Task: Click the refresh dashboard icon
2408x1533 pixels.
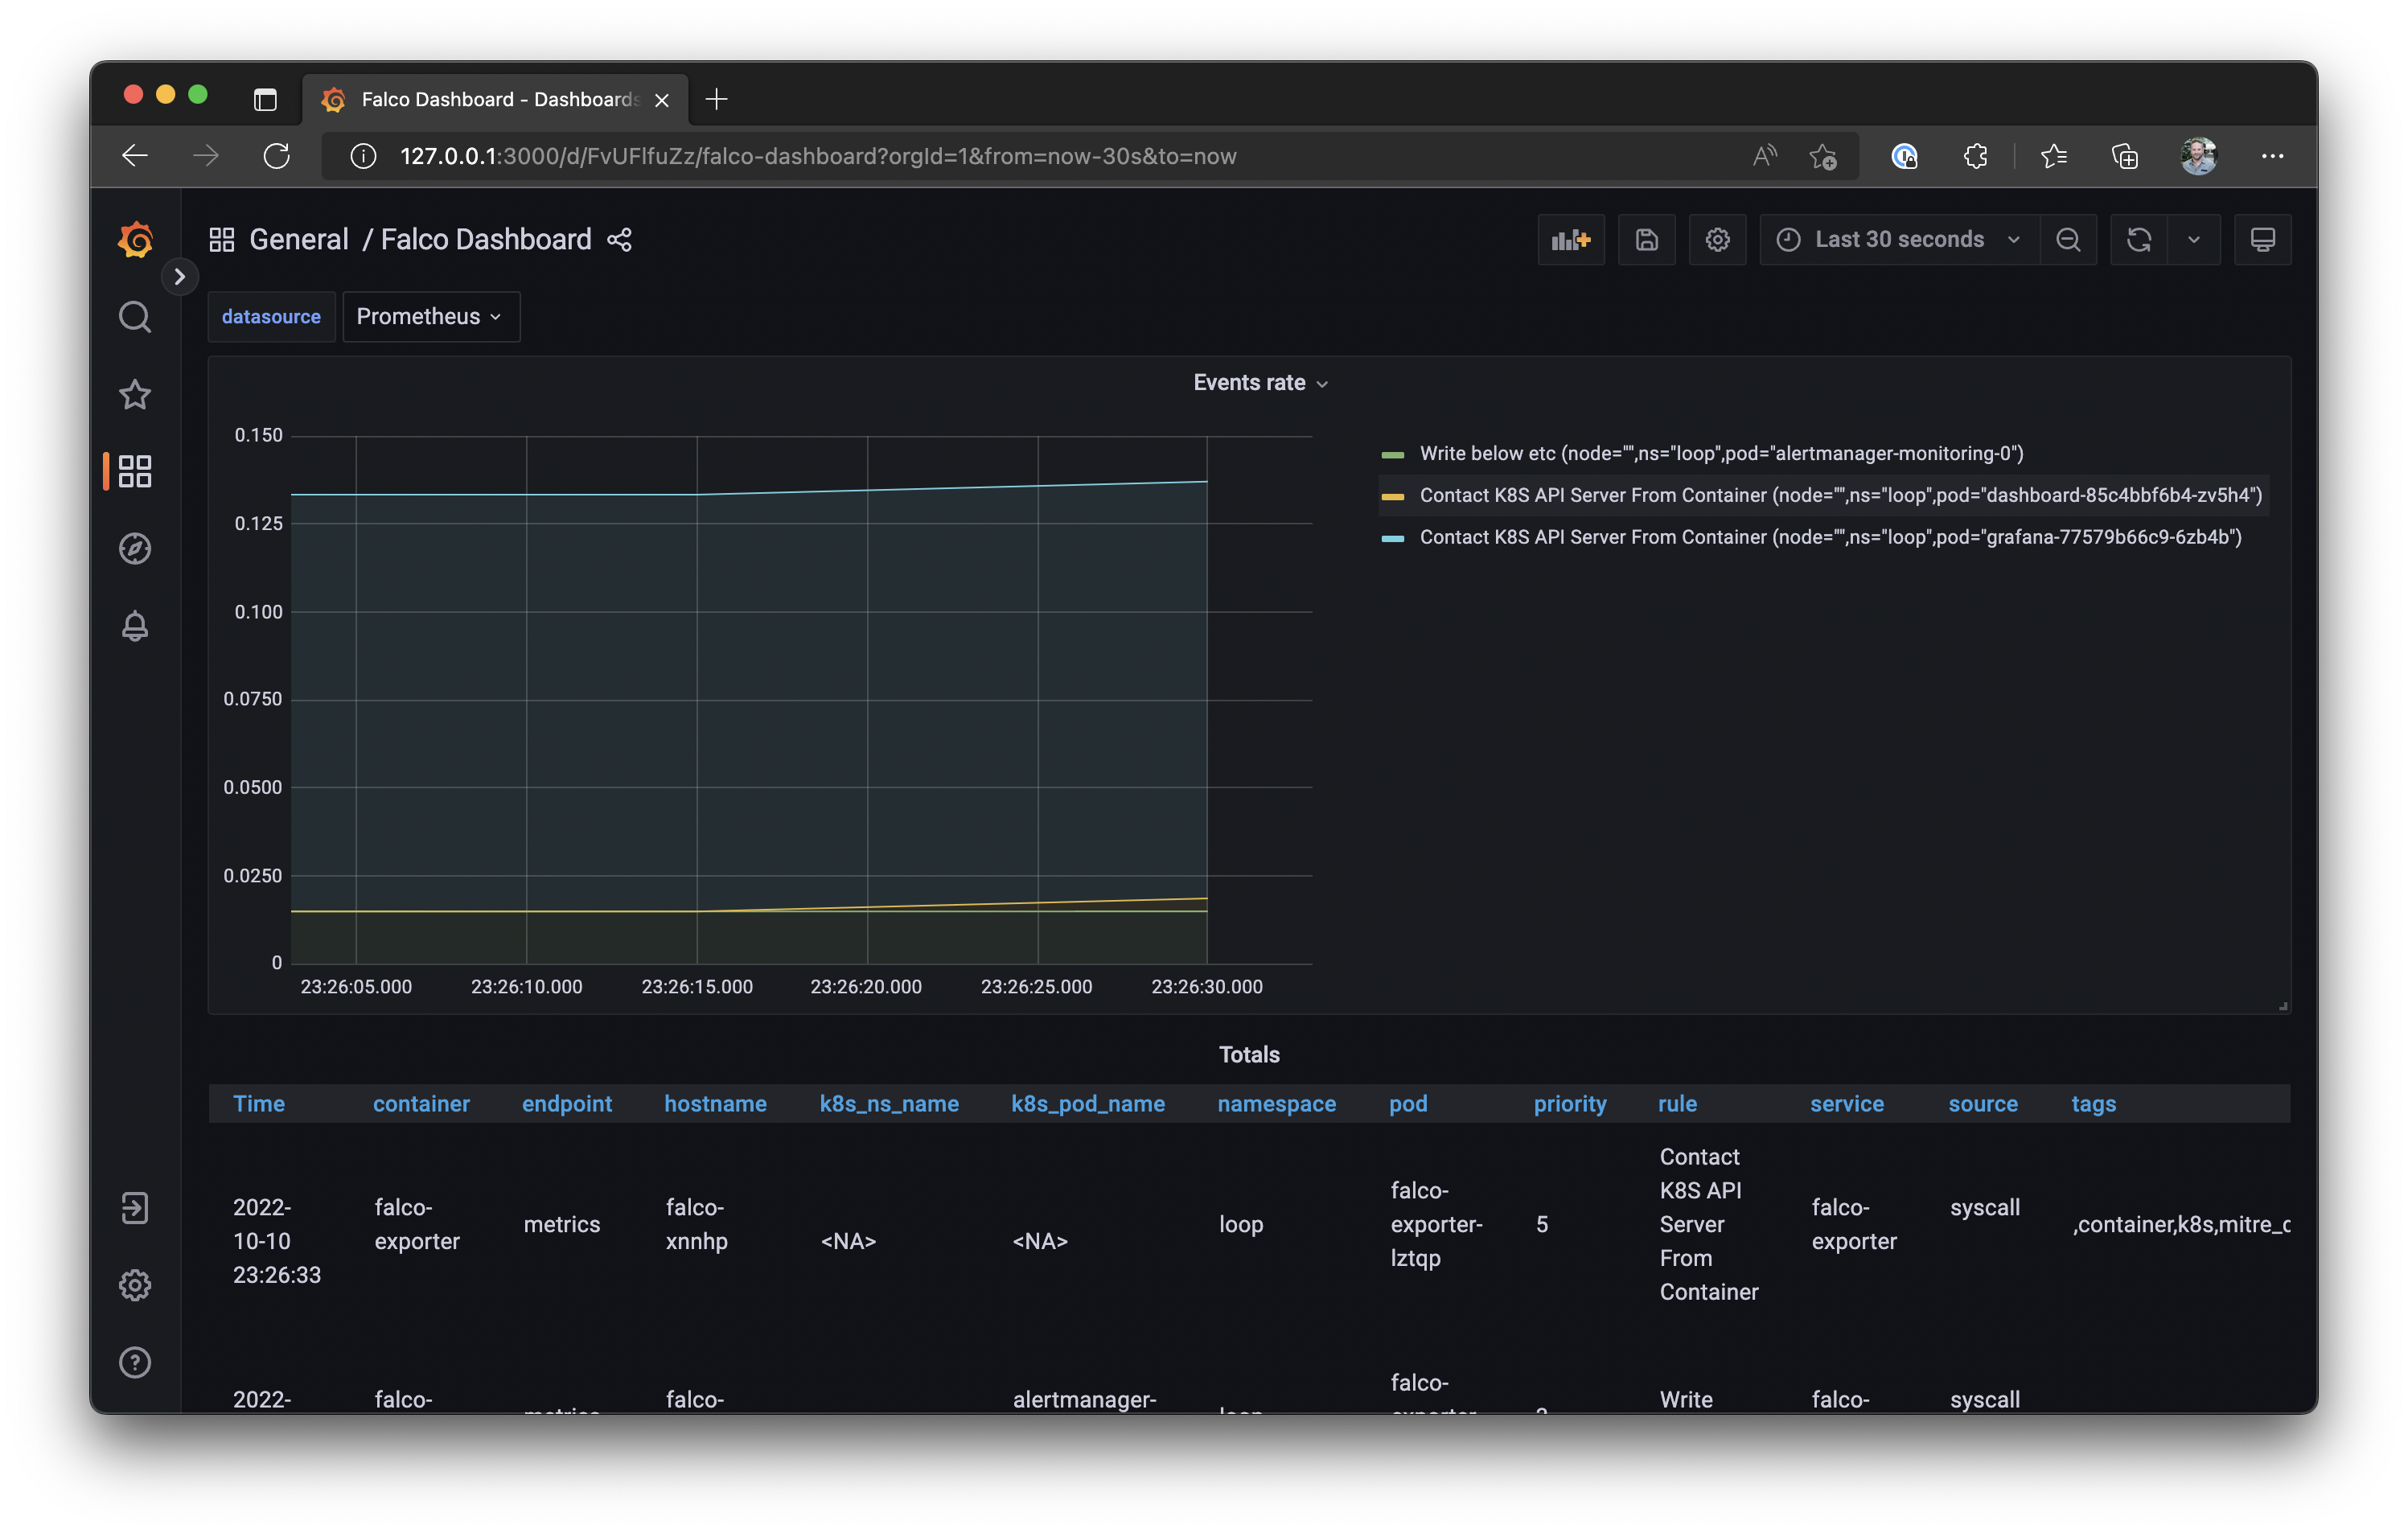Action: point(2138,240)
